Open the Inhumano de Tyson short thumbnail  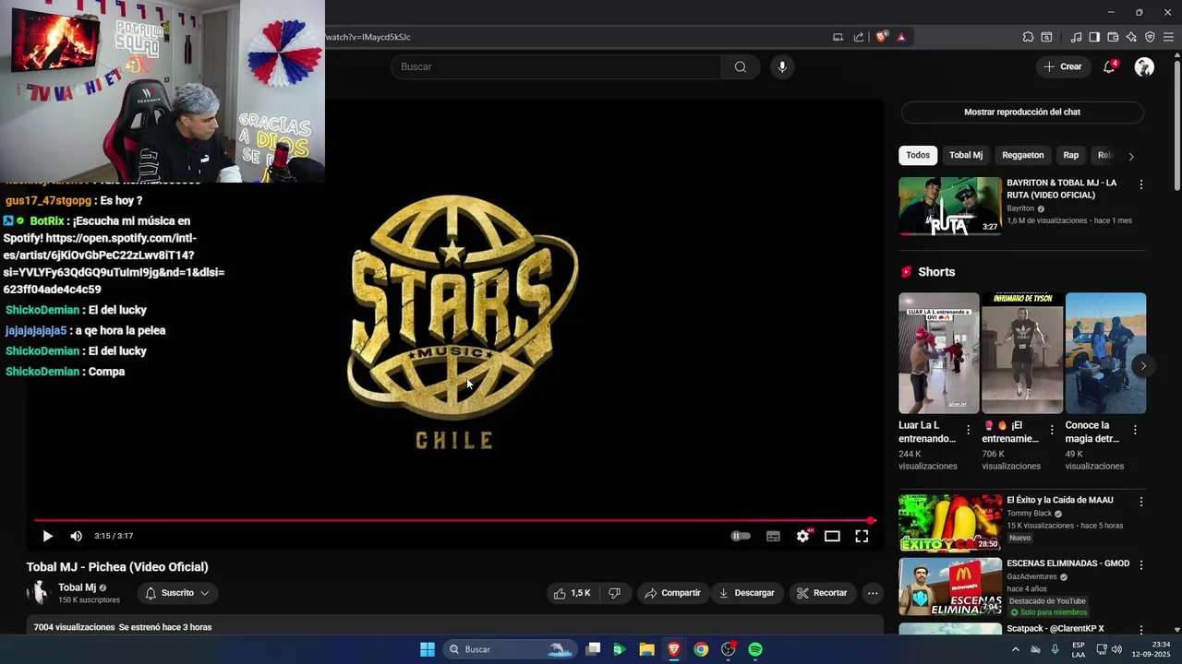[1022, 353]
